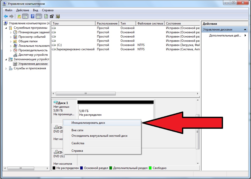This screenshot has width=251, height=179.
Task: Click the Properties toolbar icon
Action: coord(52,16)
